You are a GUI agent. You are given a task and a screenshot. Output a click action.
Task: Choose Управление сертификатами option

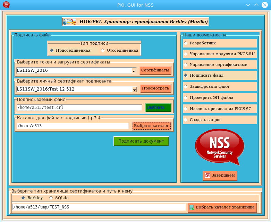point(220,65)
